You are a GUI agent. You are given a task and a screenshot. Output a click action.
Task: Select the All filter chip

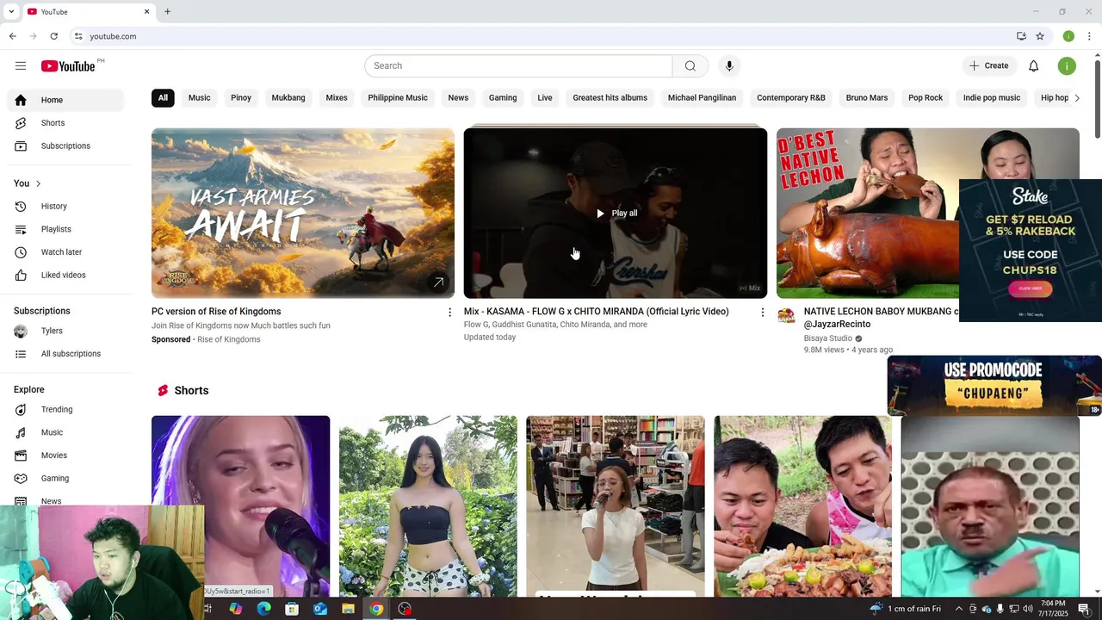pos(163,98)
